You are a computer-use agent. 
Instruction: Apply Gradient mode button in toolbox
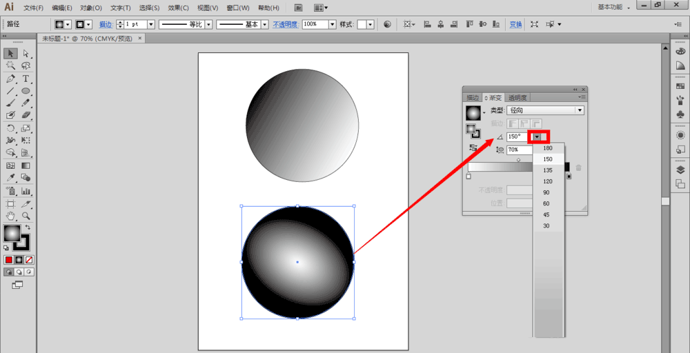click(19, 260)
